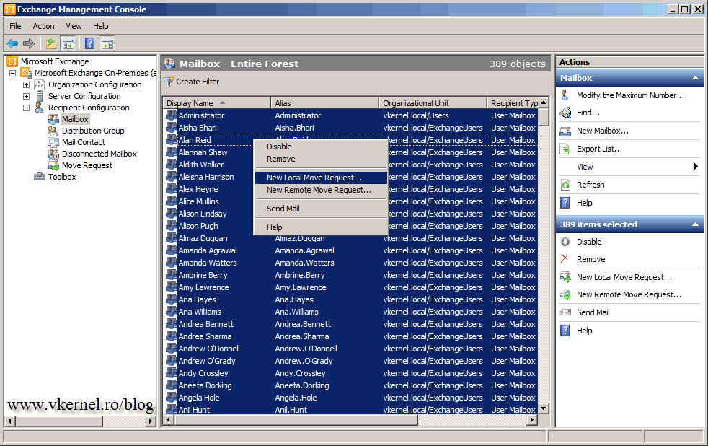The width and height of the screenshot is (708, 446).
Task: Click Refresh action link
Action: point(590,185)
